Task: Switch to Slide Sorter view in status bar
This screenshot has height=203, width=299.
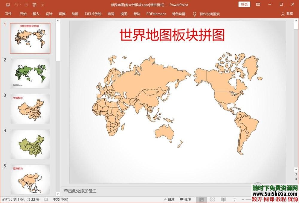Action: (213, 199)
